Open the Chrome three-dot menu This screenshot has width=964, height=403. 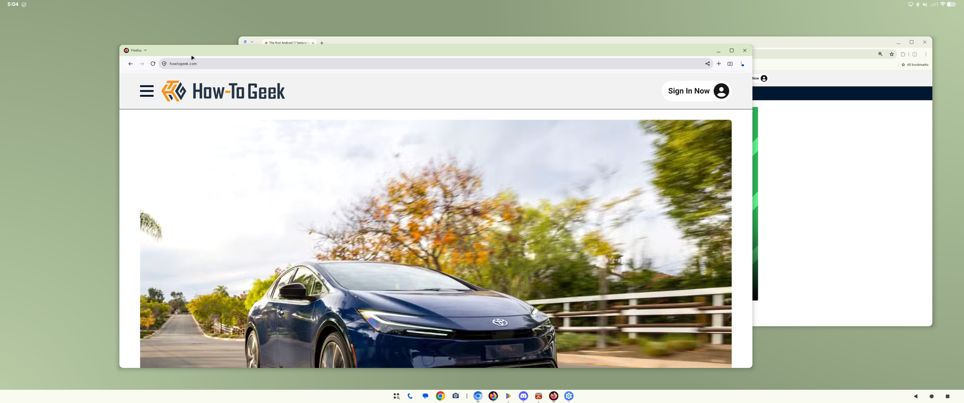(x=925, y=54)
